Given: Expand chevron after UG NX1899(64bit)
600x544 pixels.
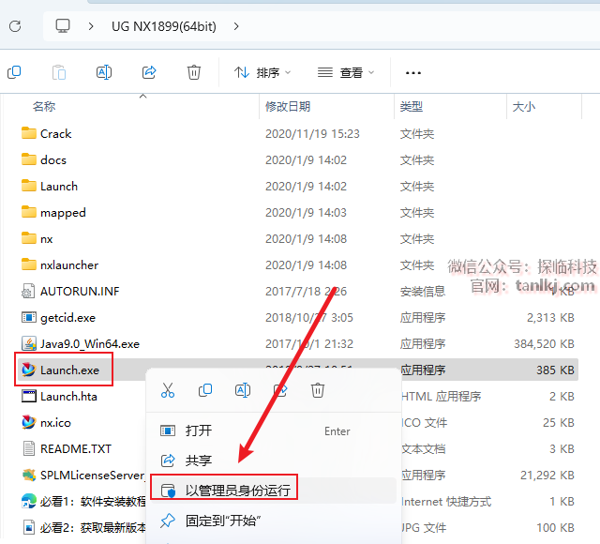Looking at the screenshot, I should point(236,26).
